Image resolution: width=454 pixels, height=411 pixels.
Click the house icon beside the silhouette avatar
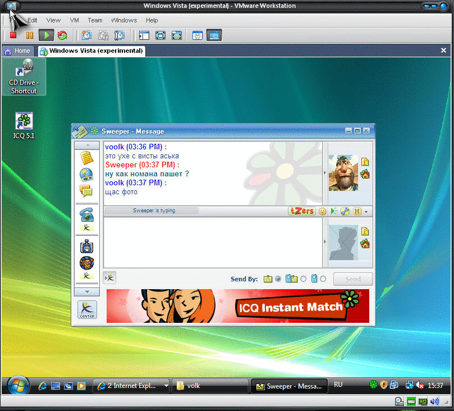365,244
